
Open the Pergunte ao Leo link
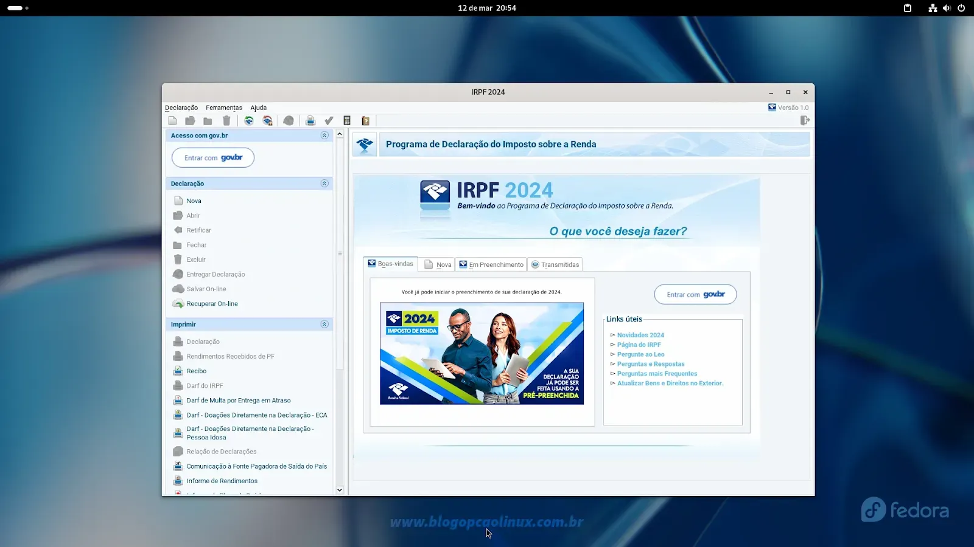pyautogui.click(x=640, y=354)
